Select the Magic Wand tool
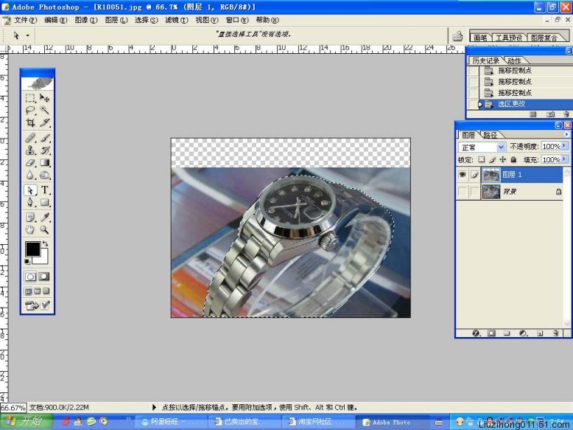Image resolution: width=573 pixels, height=430 pixels. (x=45, y=110)
